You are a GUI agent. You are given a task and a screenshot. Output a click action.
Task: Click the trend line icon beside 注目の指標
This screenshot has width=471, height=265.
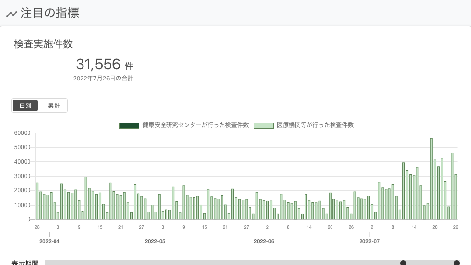(12, 14)
